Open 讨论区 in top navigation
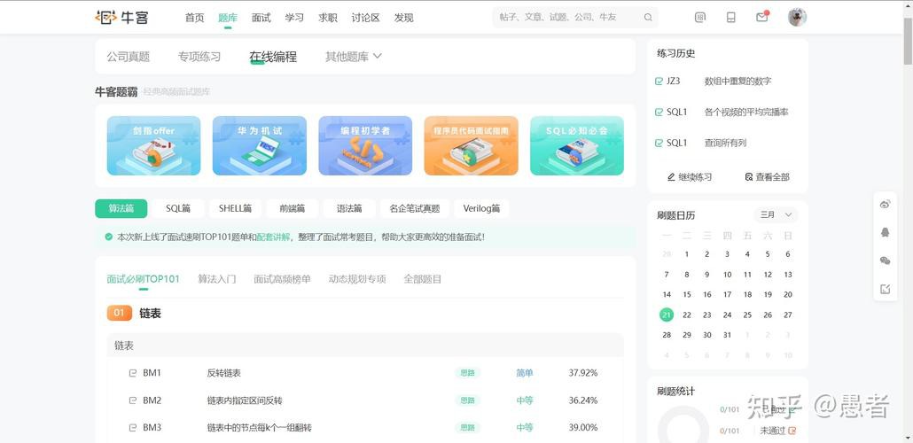 pyautogui.click(x=366, y=18)
